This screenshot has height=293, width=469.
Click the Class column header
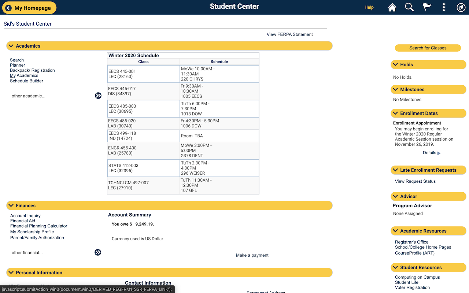click(143, 62)
